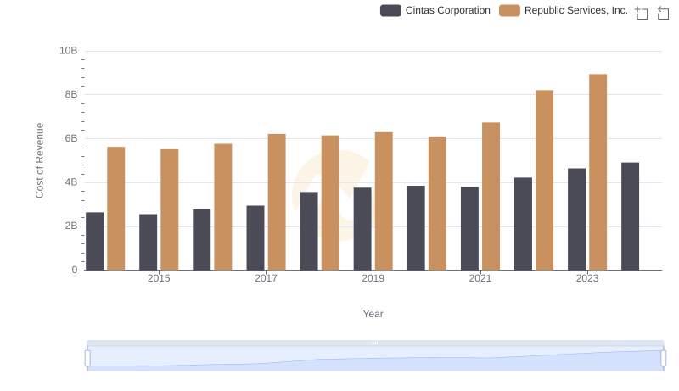
Task: Click the '2017' x-axis label
Action: click(x=266, y=278)
